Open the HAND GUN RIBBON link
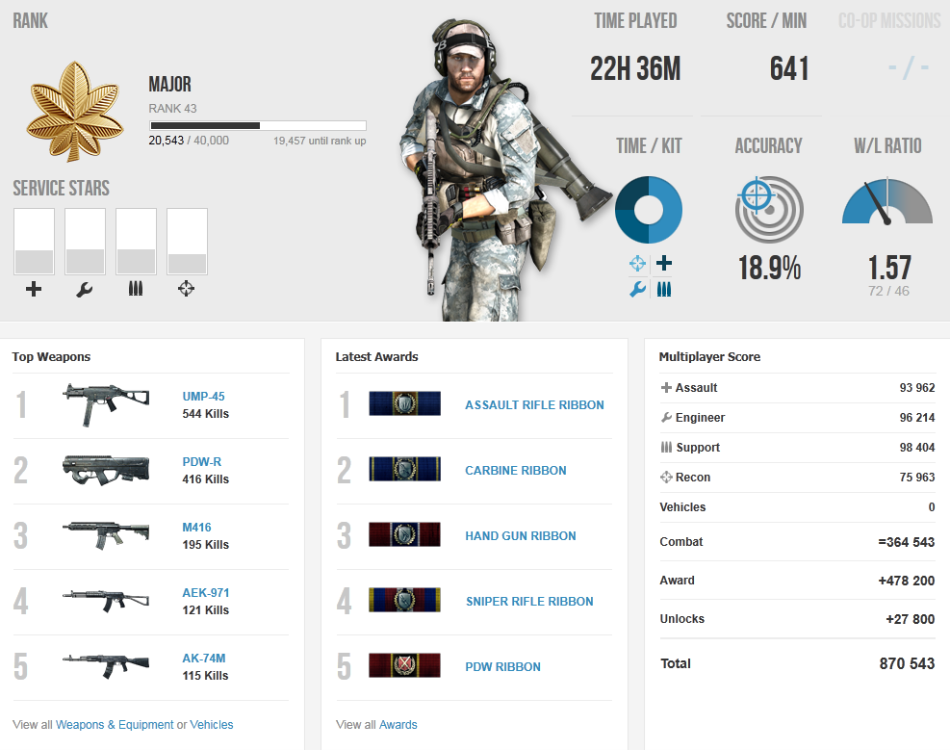This screenshot has height=750, width=950. (521, 535)
